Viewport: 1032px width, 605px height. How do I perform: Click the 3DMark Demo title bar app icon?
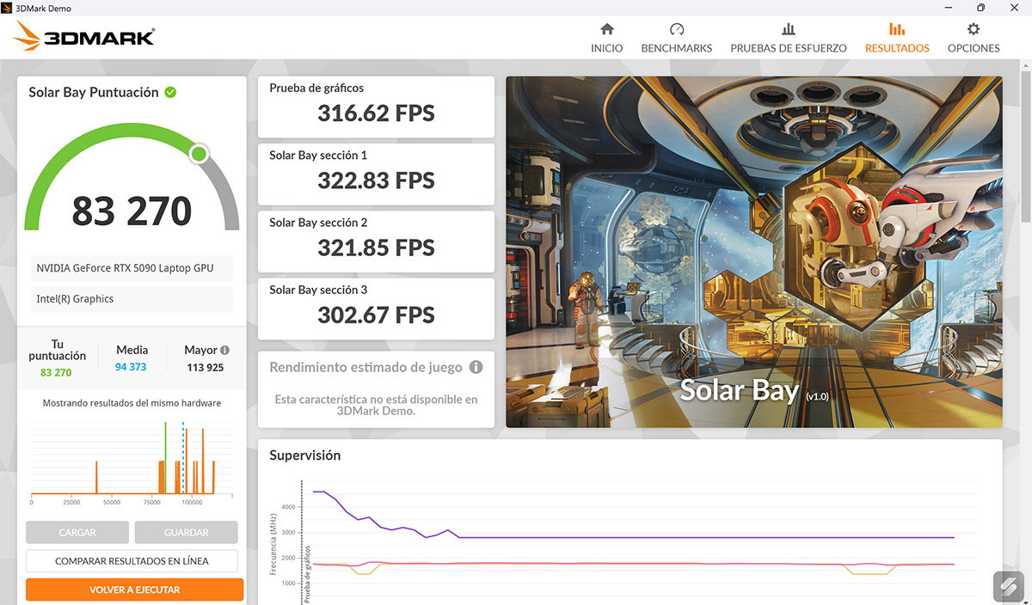tap(8, 8)
